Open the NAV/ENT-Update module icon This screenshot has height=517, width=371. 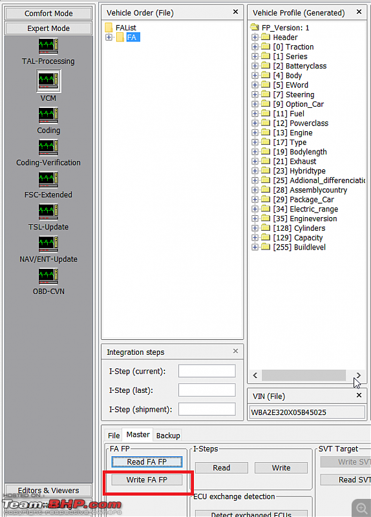coord(48,244)
